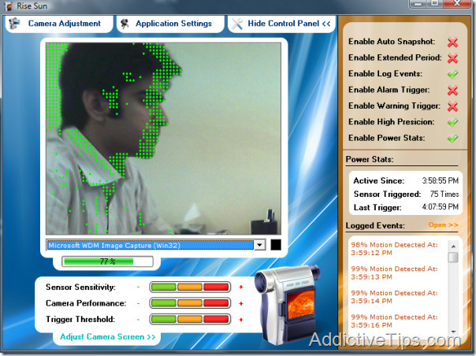This screenshot has width=476, height=356.
Task: Click the Sensor Sensitivity level bar
Action: click(x=190, y=287)
